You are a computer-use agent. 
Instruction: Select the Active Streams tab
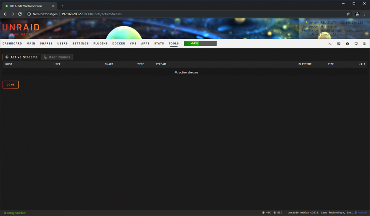click(21, 57)
